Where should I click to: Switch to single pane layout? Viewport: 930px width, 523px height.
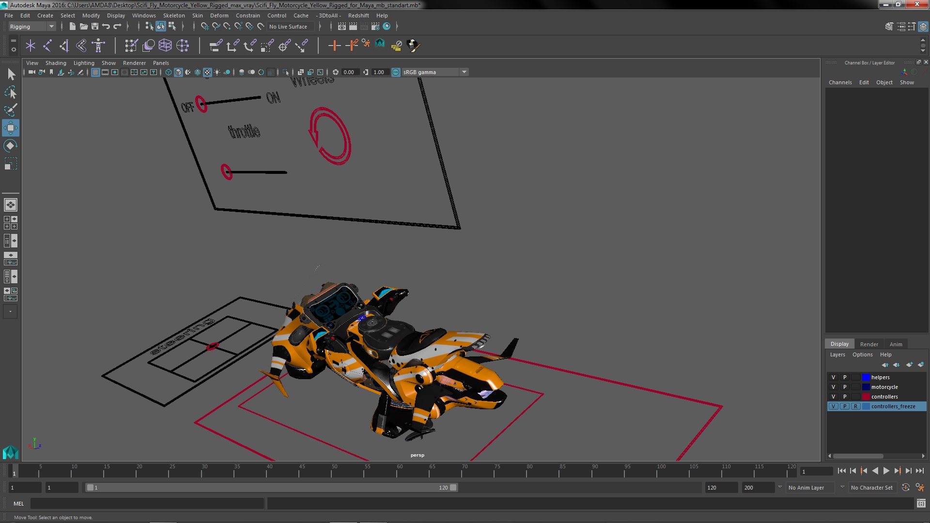coord(11,205)
